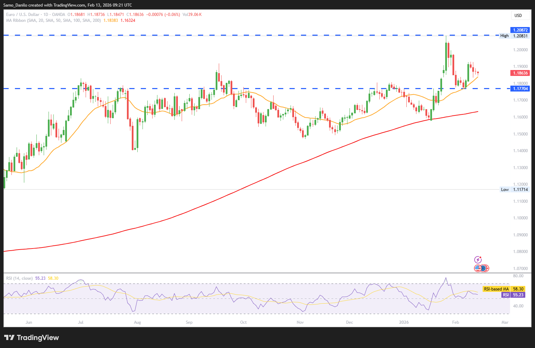
Task: Click the 1.17704 blue price label
Action: (520, 89)
